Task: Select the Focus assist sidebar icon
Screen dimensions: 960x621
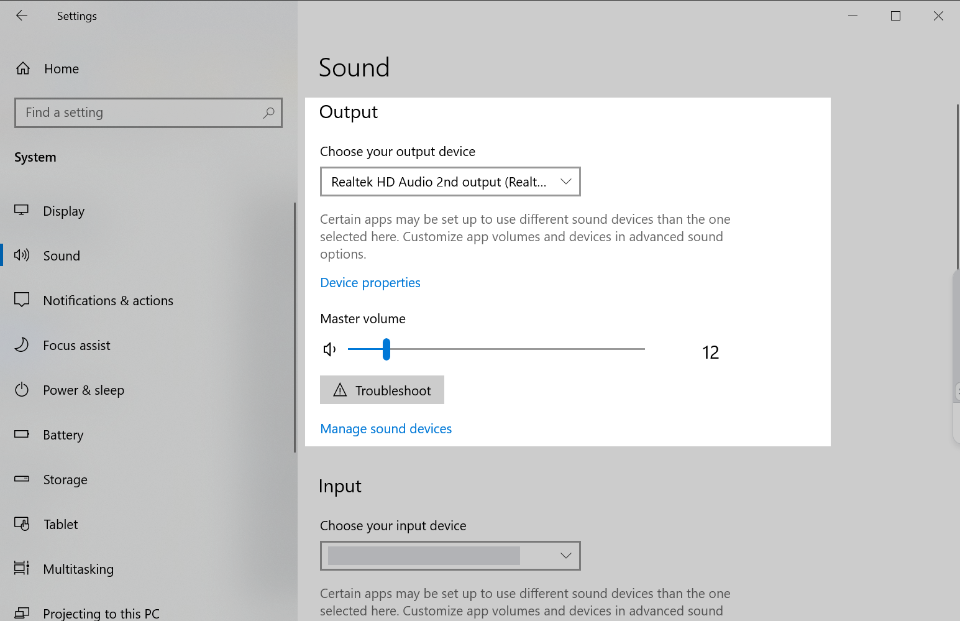Action: pos(22,345)
